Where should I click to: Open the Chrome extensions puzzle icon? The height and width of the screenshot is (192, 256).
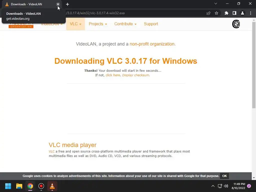pyautogui.click(x=226, y=13)
